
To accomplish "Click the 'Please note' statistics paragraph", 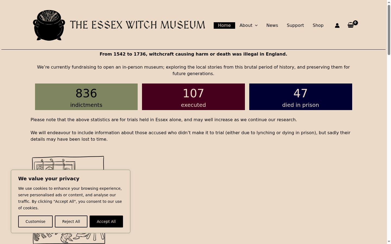I will (164, 120).
